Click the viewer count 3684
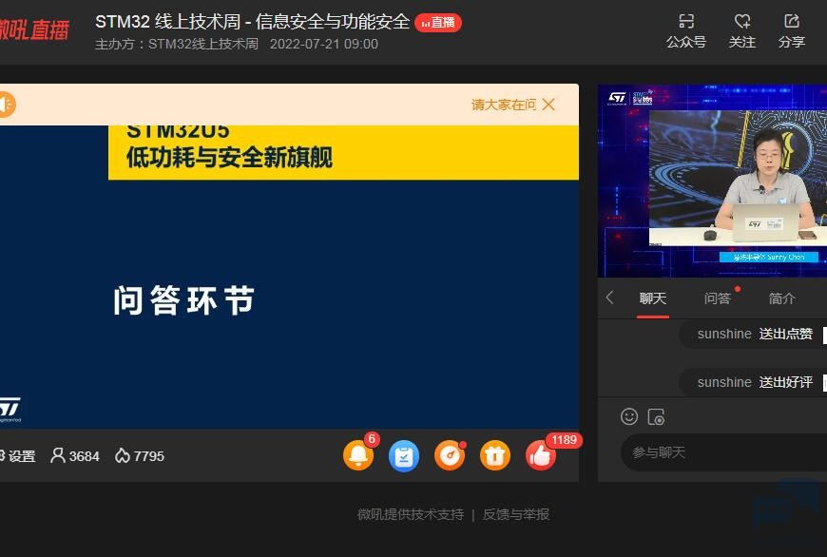Image resolution: width=827 pixels, height=557 pixels. pyautogui.click(x=75, y=455)
